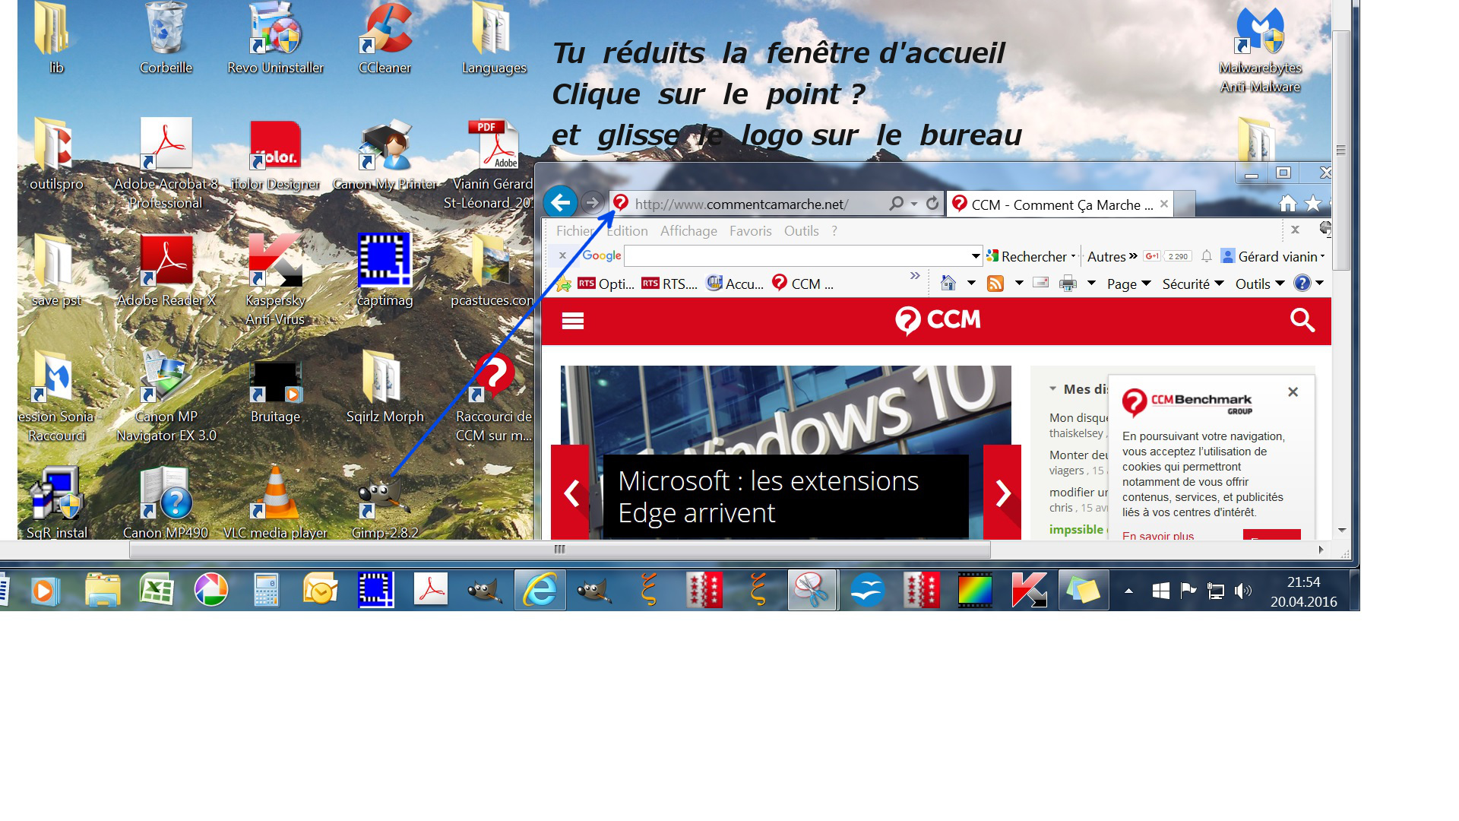This screenshot has height=821, width=1459.
Task: Expand the RSS feeds dropdown arrow
Action: tap(1019, 284)
